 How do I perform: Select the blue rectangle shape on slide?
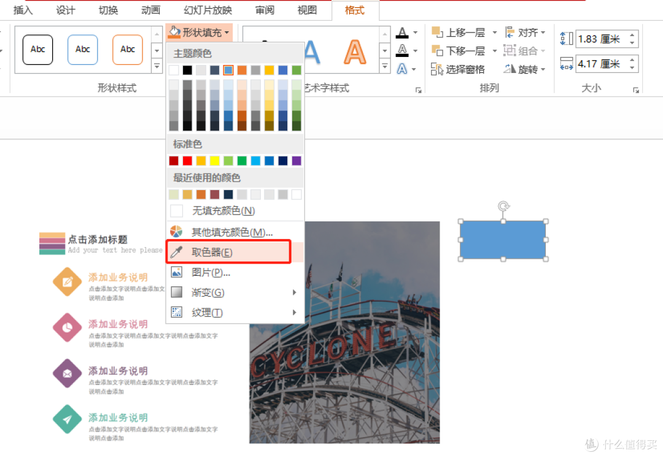(x=503, y=240)
